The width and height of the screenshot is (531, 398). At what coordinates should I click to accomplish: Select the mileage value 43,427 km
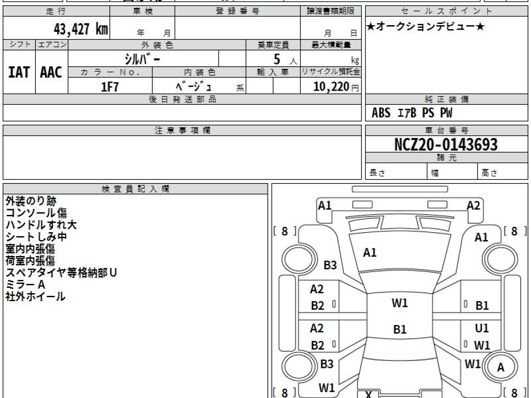click(x=81, y=29)
